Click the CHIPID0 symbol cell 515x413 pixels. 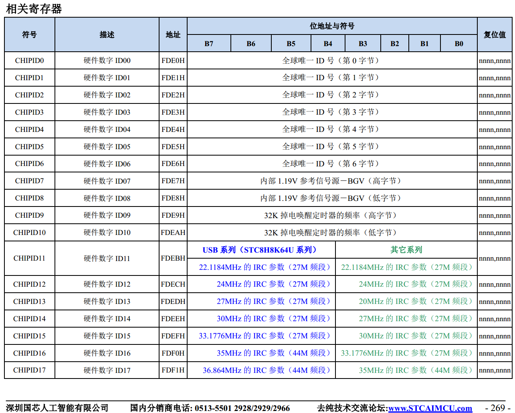tap(30, 61)
